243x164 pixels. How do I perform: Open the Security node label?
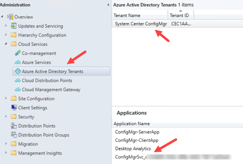[26, 117]
